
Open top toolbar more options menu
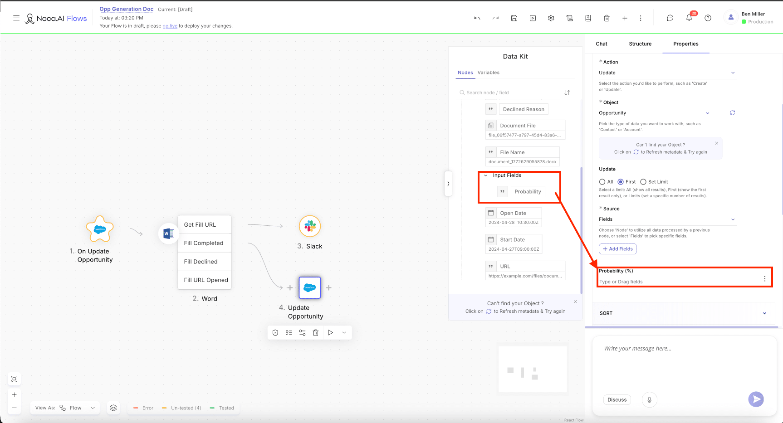tap(641, 18)
